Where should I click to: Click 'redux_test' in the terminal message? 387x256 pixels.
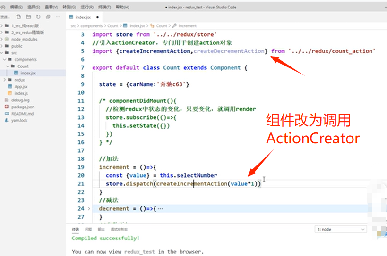[139, 252]
